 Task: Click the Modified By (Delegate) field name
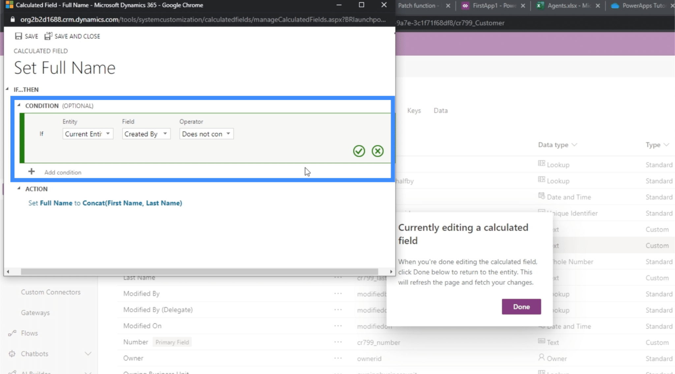pyautogui.click(x=158, y=310)
